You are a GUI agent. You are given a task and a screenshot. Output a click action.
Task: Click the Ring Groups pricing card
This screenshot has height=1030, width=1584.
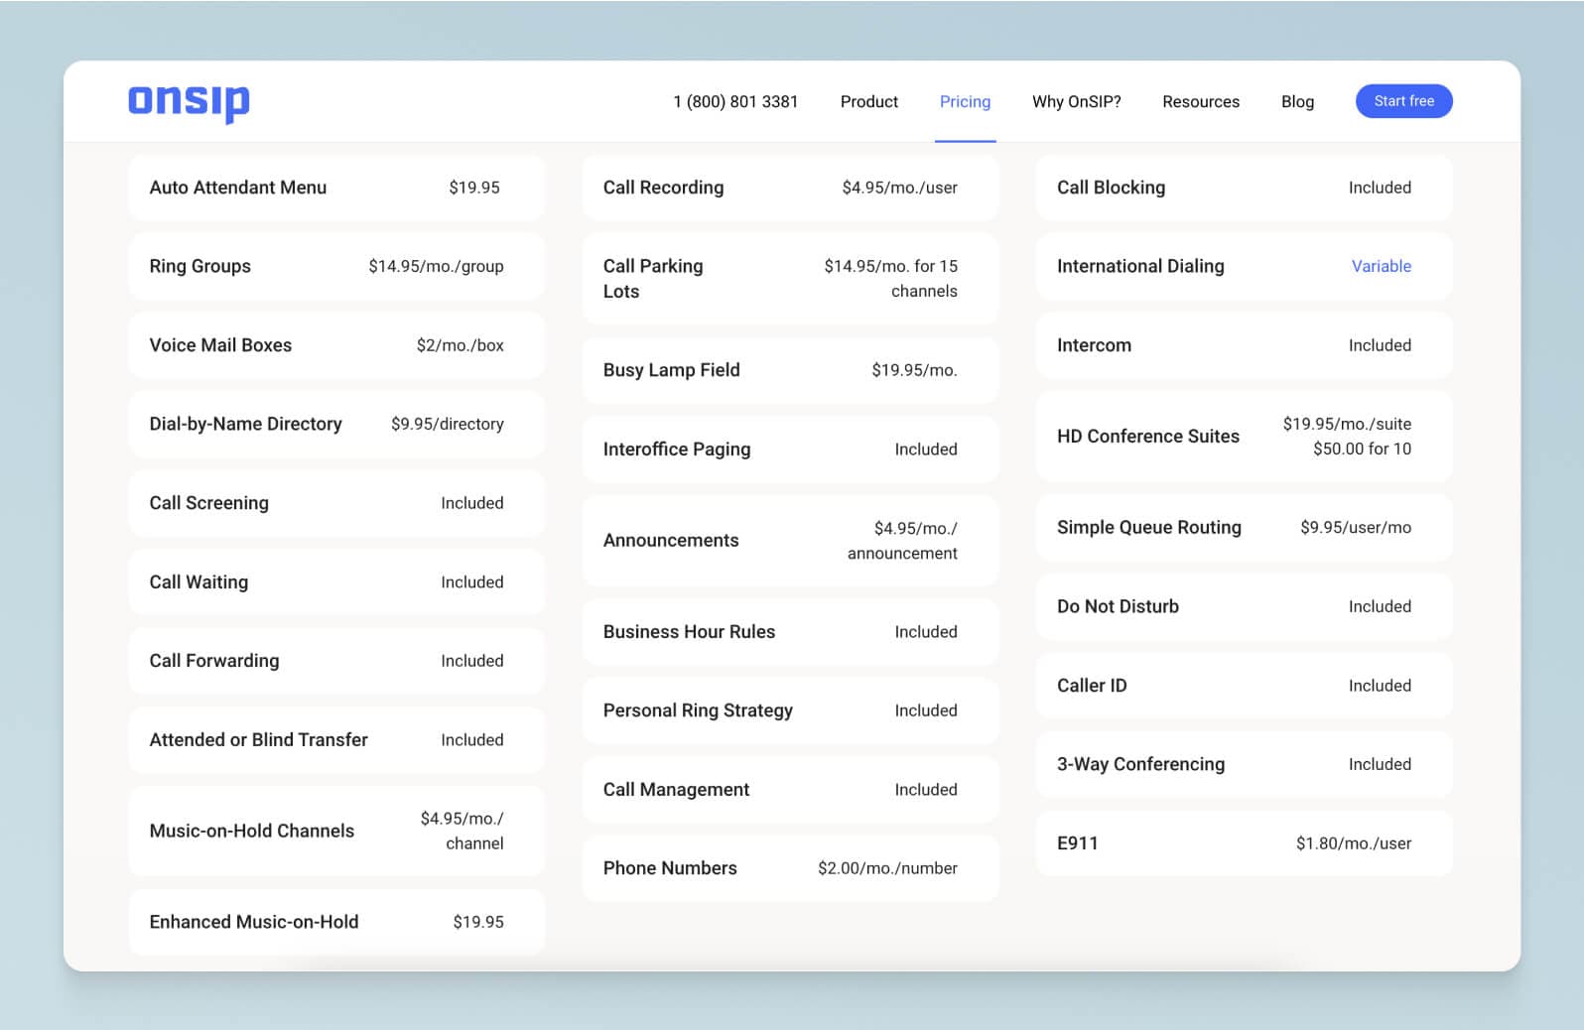click(336, 266)
